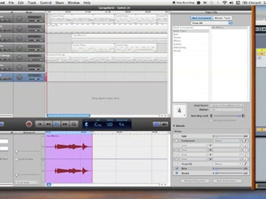Uncheck the Echo effect checkbox
The width and height of the screenshot is (266, 199).
[177, 169]
